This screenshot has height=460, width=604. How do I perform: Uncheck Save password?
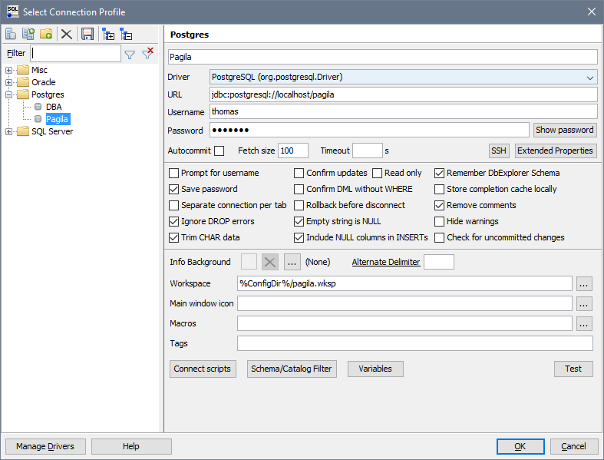click(173, 190)
